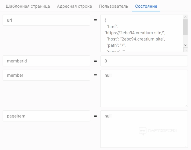The height and width of the screenshot is (150, 191).
Task: Focus the memberId name field
Action: pos(46,61)
